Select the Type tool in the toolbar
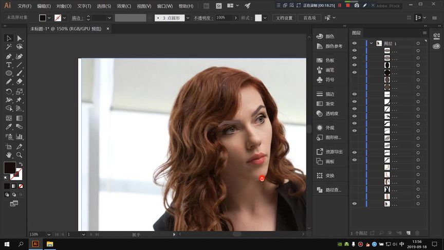Screen dimensions: 444x250 [9, 65]
